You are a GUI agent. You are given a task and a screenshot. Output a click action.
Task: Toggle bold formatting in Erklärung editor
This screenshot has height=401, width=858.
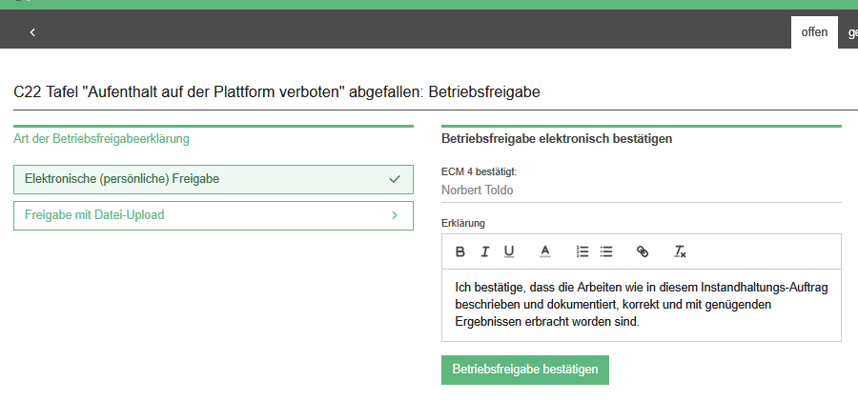(x=460, y=252)
